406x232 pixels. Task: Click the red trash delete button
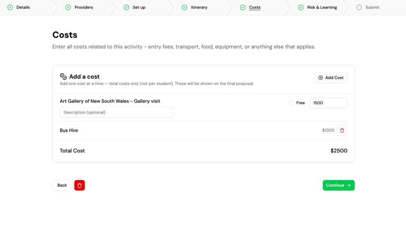coord(79,185)
